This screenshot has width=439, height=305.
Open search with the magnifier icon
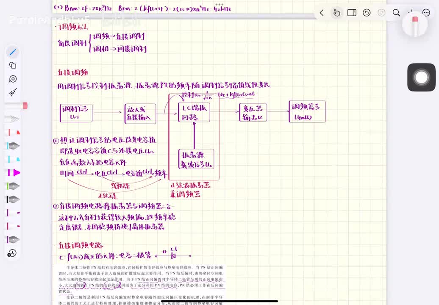point(396,13)
